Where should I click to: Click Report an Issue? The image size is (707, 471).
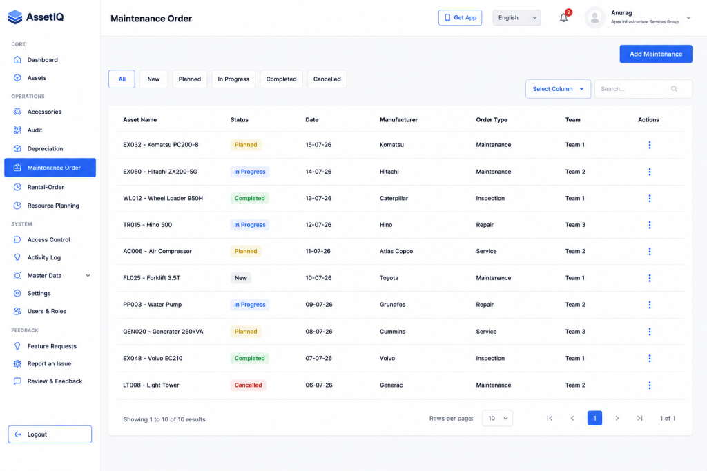pyautogui.click(x=49, y=364)
